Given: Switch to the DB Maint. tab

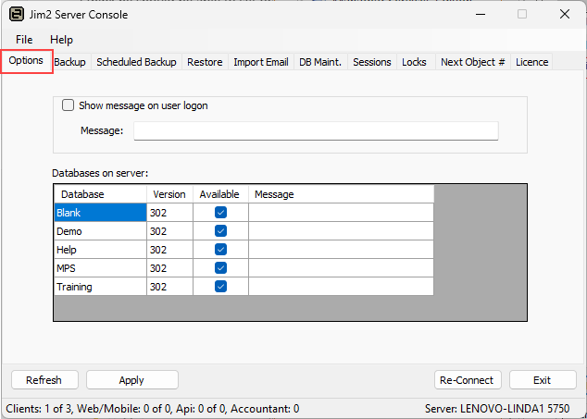Looking at the screenshot, I should tap(320, 62).
